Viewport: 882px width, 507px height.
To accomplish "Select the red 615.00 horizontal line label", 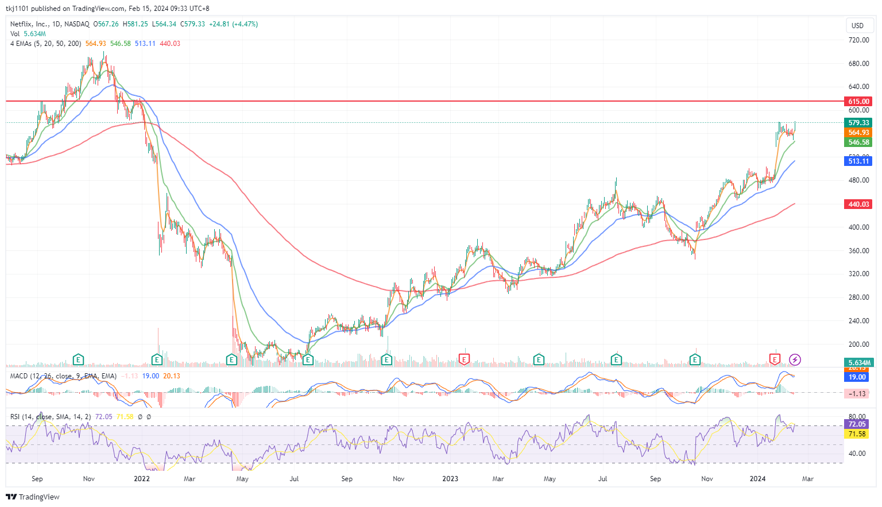I will pyautogui.click(x=858, y=101).
